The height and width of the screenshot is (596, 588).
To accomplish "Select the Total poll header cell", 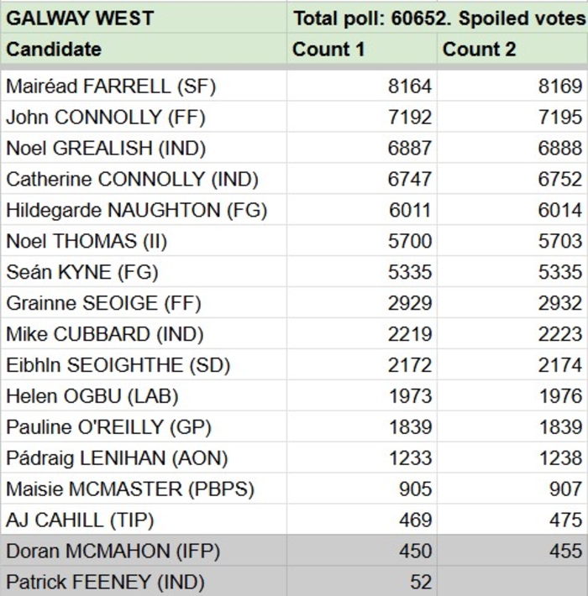I will tap(437, 18).
